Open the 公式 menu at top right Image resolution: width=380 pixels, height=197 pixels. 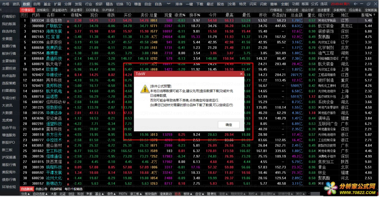tap(314, 4)
